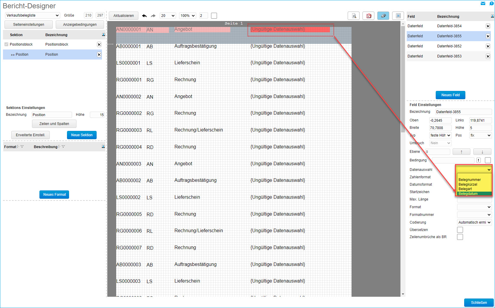The image size is (495, 308).
Task: Open the print preview magnifier icon
Action: coord(354,16)
